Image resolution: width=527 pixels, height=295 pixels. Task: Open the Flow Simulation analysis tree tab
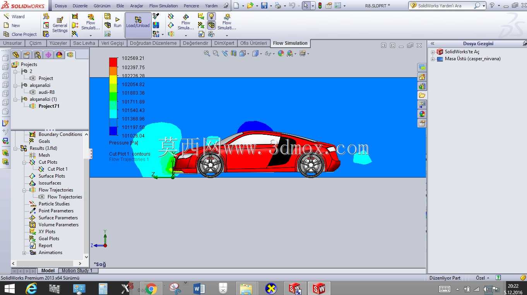pyautogui.click(x=70, y=55)
